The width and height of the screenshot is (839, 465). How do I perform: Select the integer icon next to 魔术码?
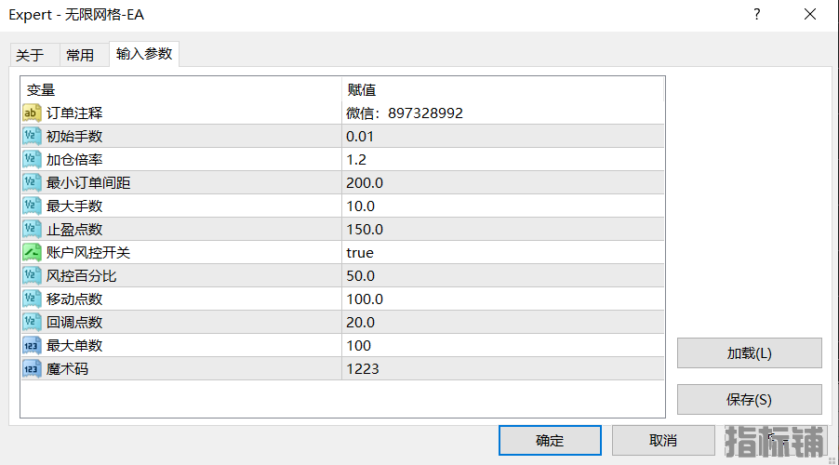click(32, 368)
